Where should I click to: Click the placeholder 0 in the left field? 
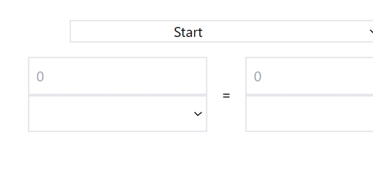pyautogui.click(x=40, y=77)
